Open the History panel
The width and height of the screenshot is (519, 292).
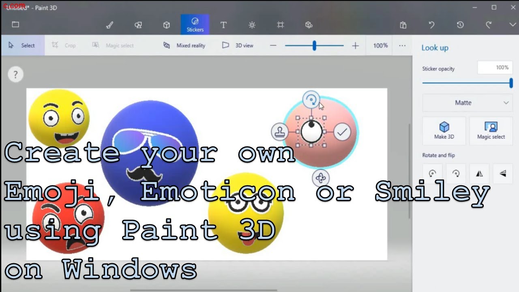(x=460, y=25)
